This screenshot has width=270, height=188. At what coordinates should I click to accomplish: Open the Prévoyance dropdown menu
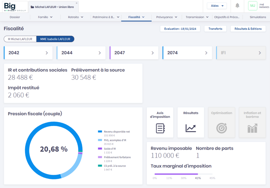click(x=166, y=17)
